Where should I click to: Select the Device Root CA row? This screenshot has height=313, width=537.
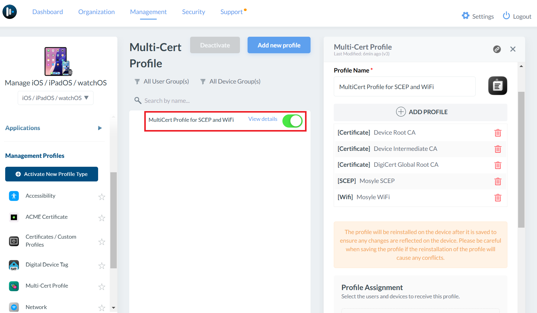421,132
